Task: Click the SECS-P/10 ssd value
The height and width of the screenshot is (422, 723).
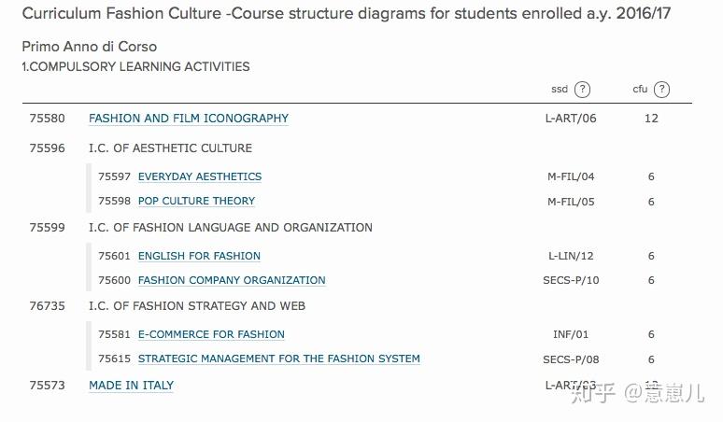Action: tap(571, 280)
